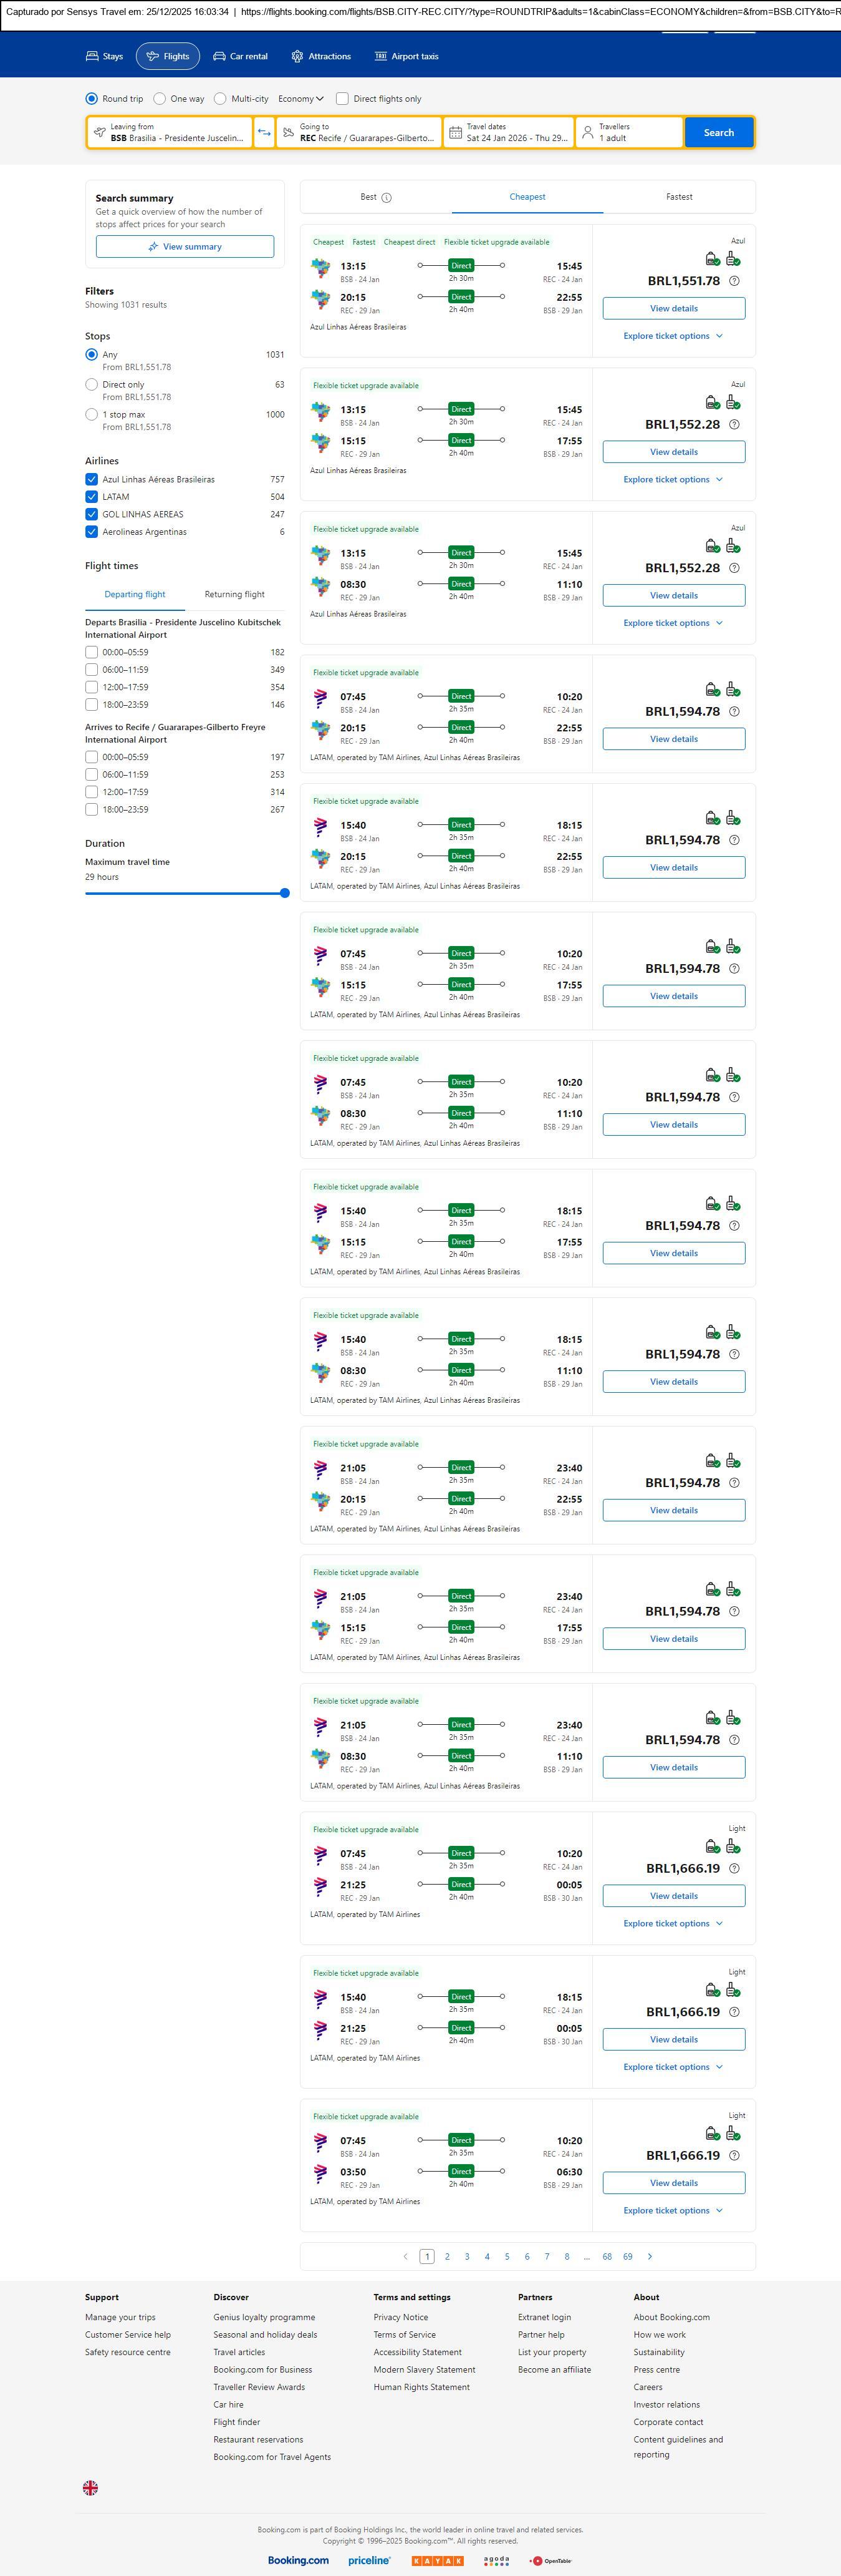The image size is (841, 2576).
Task: Switch to the Fastest results tab
Action: point(679,197)
